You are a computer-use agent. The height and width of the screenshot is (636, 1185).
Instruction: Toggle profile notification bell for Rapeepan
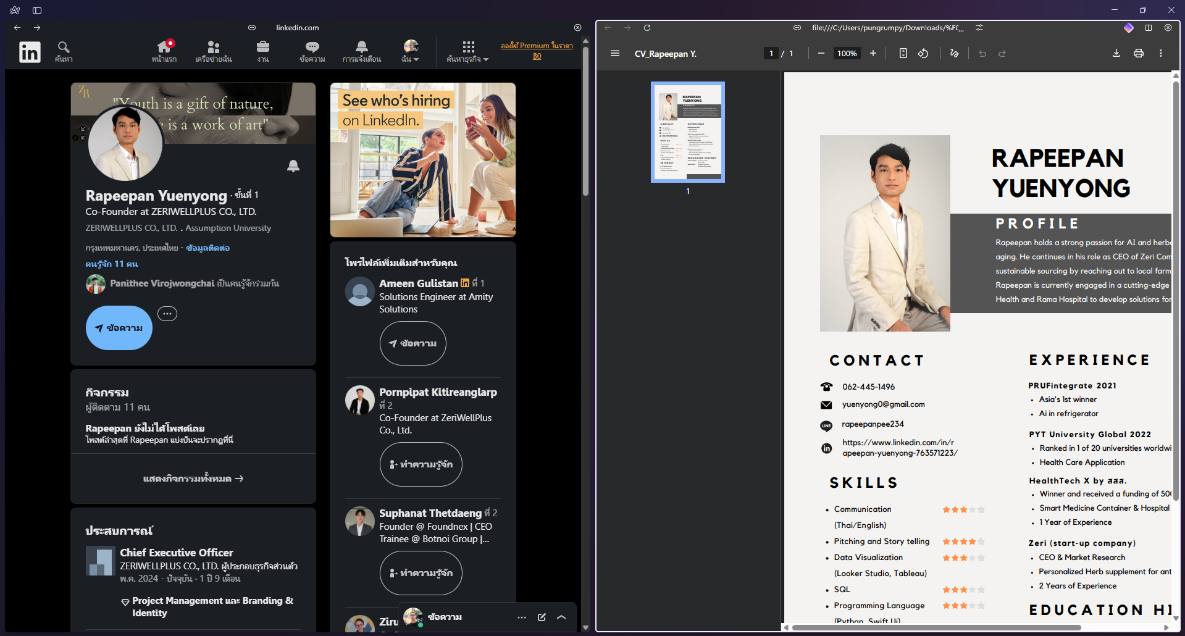tap(293, 165)
